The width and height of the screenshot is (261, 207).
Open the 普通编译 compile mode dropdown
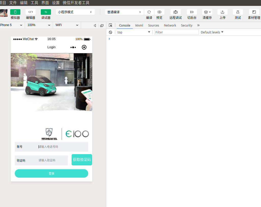tap(124, 12)
